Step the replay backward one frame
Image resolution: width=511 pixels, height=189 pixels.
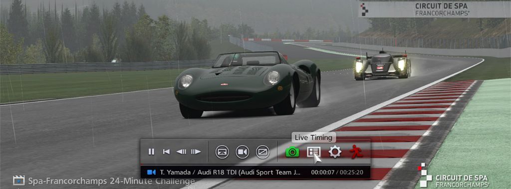pyautogui.click(x=181, y=152)
